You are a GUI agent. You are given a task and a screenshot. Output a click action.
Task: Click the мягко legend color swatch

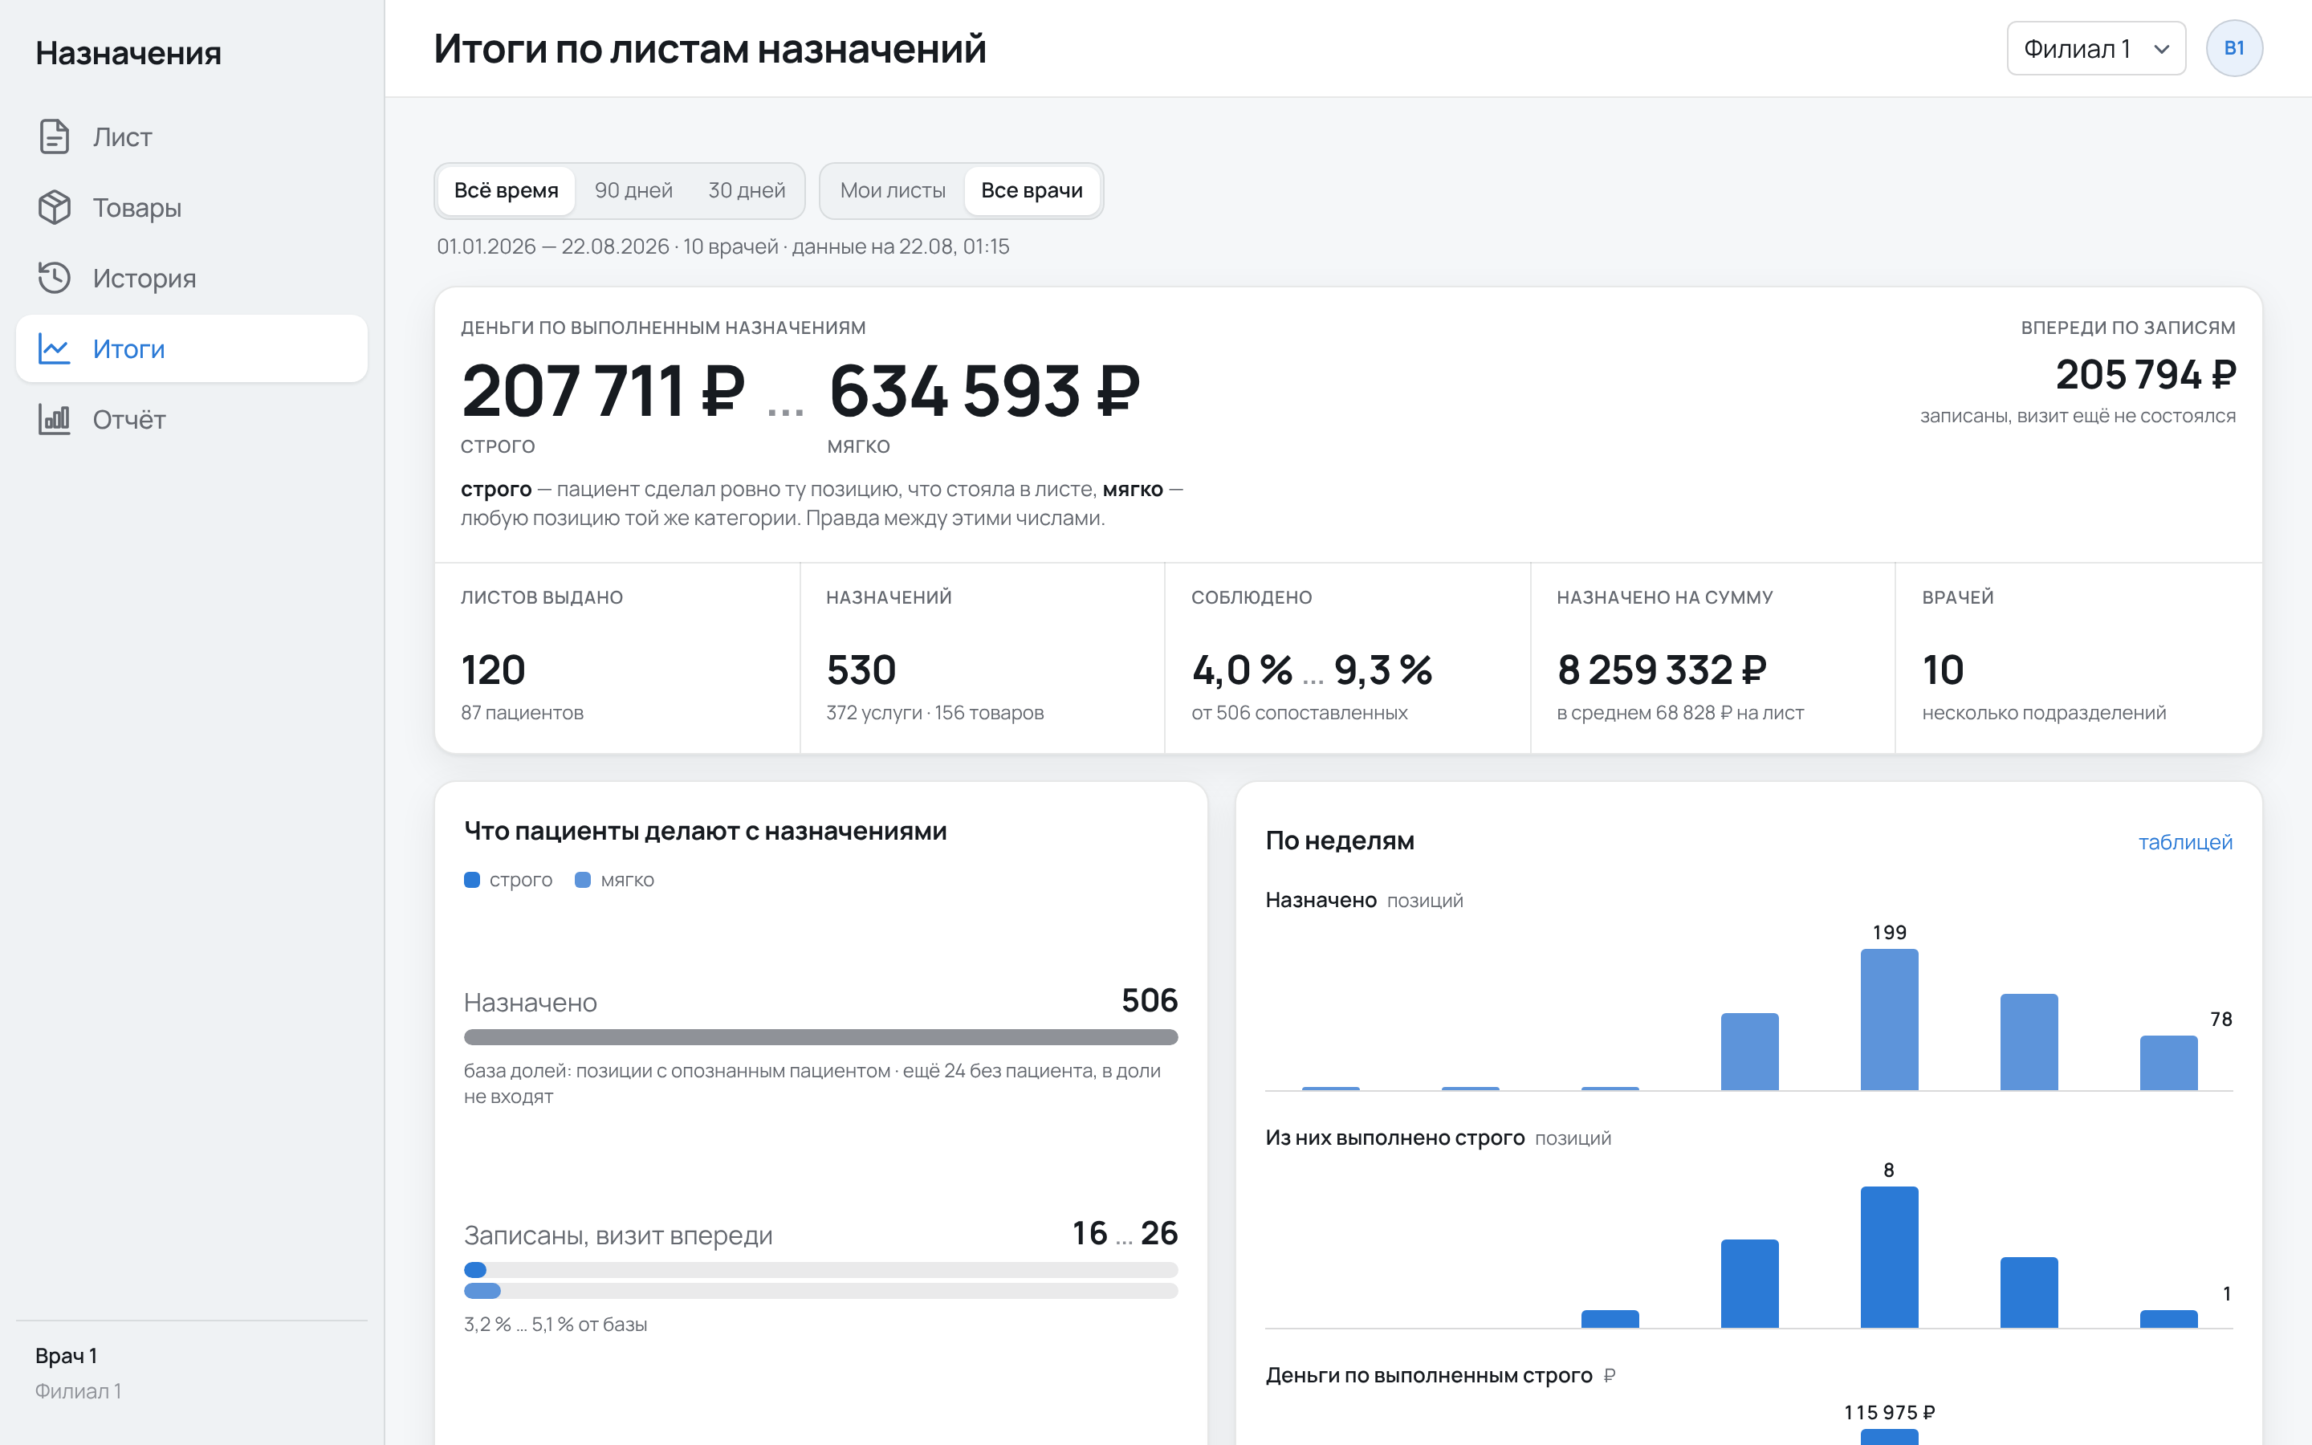(583, 879)
